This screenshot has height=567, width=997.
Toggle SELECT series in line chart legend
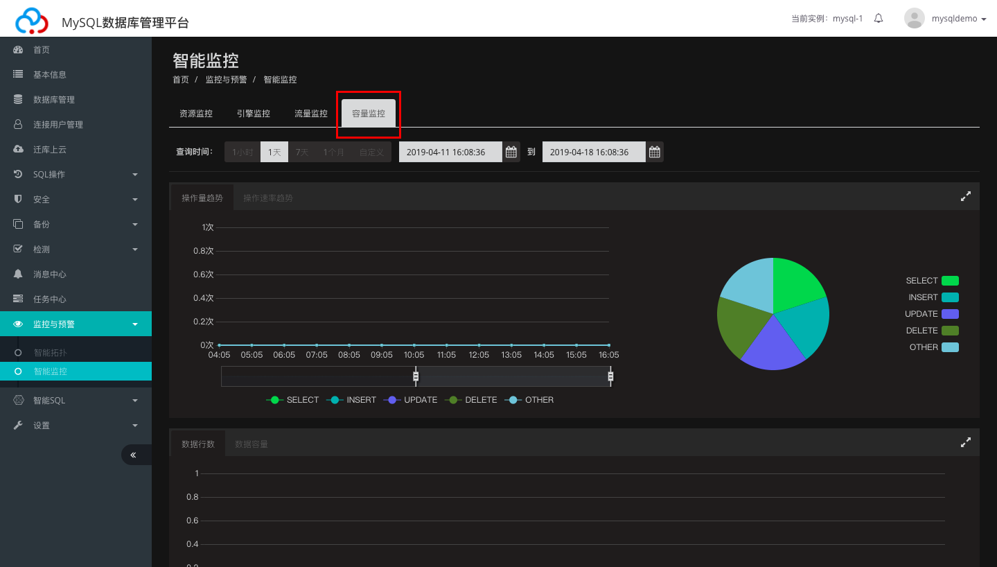coord(292,400)
